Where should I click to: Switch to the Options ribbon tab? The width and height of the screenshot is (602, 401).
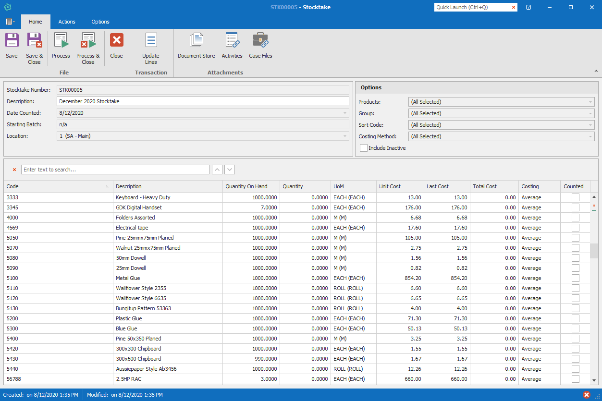tap(100, 22)
